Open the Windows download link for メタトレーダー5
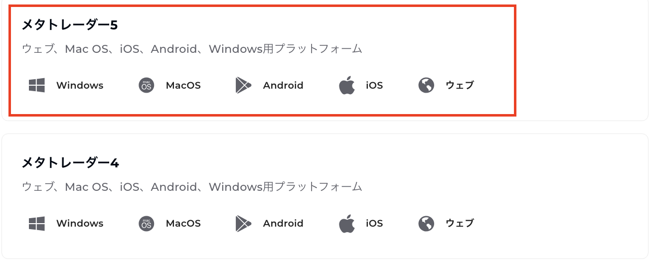Viewport: 650px width, 261px height. [80, 85]
